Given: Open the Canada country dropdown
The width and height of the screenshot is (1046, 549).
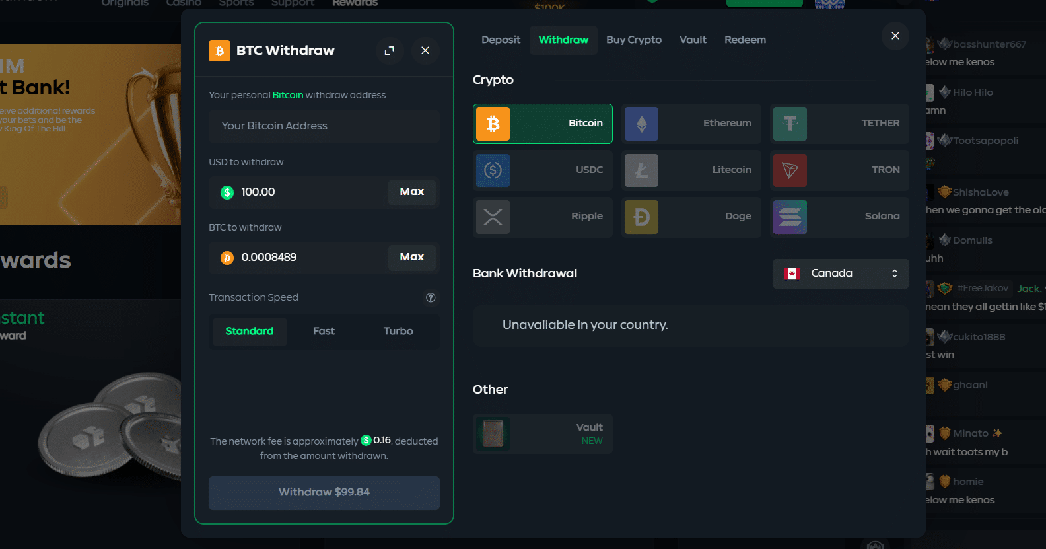Looking at the screenshot, I should pos(841,274).
